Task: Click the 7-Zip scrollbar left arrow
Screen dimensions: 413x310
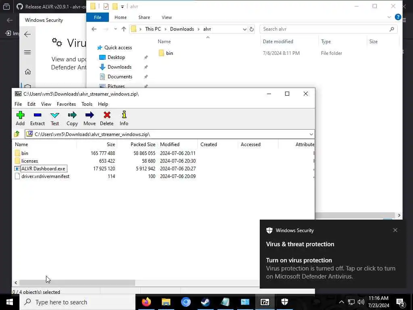Action: tap(16, 283)
